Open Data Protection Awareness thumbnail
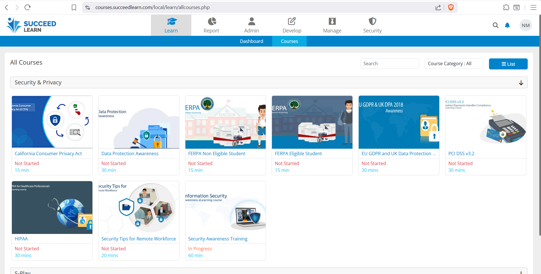This screenshot has height=274, width=541. (x=139, y=122)
